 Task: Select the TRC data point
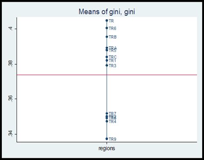(107, 57)
